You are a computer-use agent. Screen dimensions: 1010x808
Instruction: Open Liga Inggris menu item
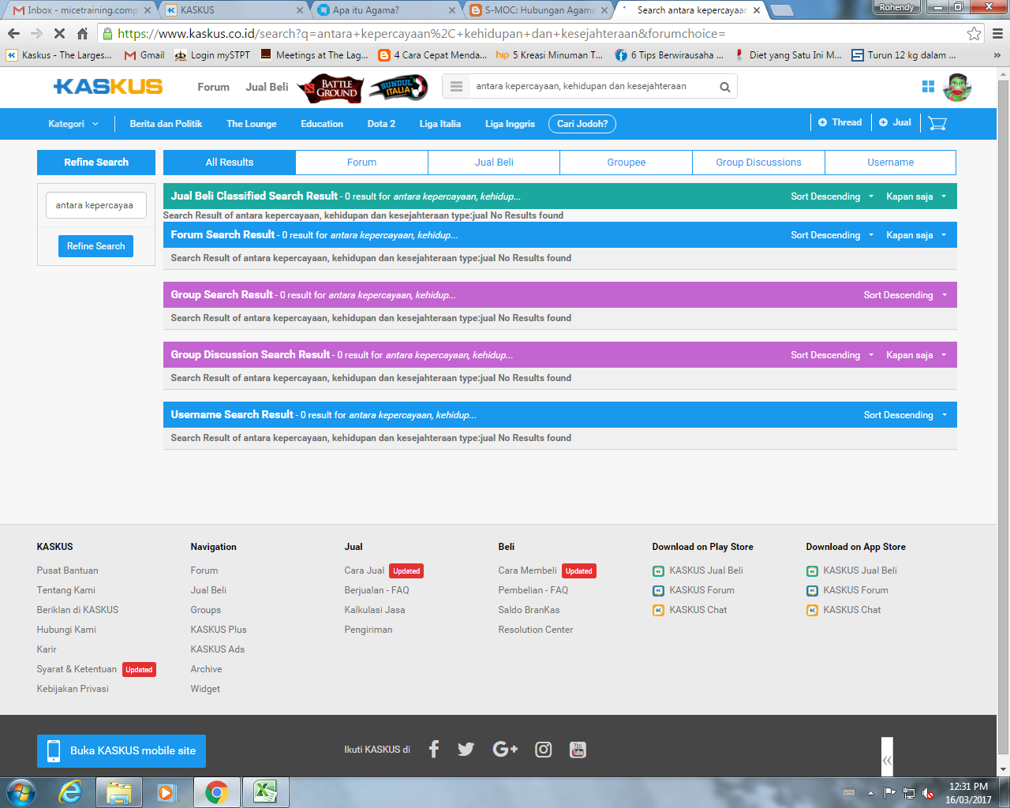510,124
